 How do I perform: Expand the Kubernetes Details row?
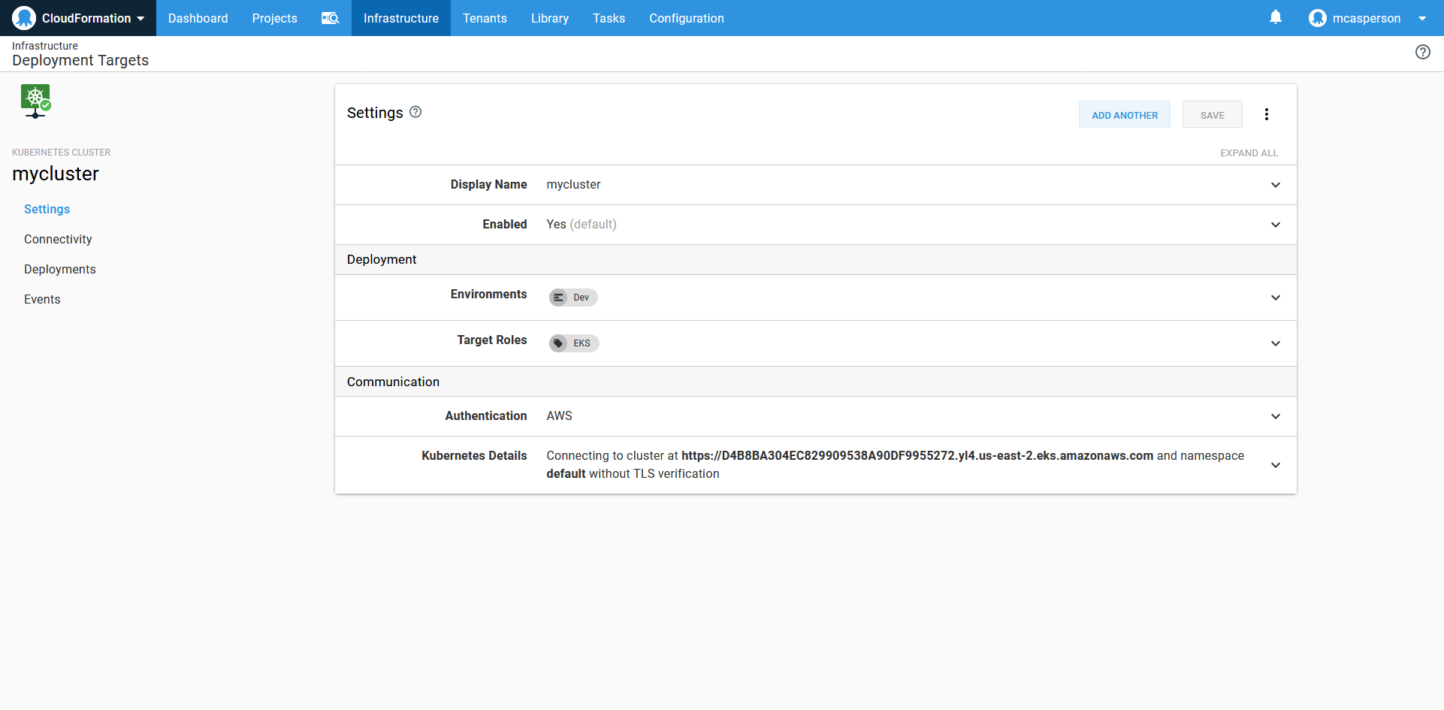tap(1275, 465)
